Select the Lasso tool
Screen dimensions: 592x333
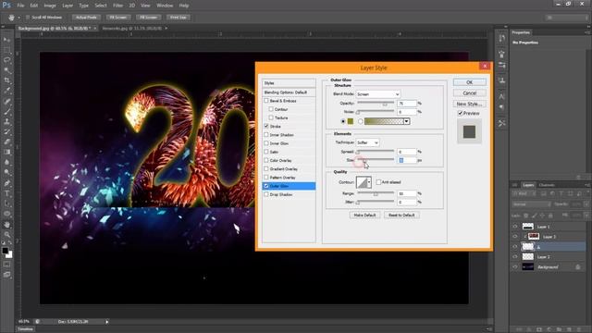click(6, 60)
